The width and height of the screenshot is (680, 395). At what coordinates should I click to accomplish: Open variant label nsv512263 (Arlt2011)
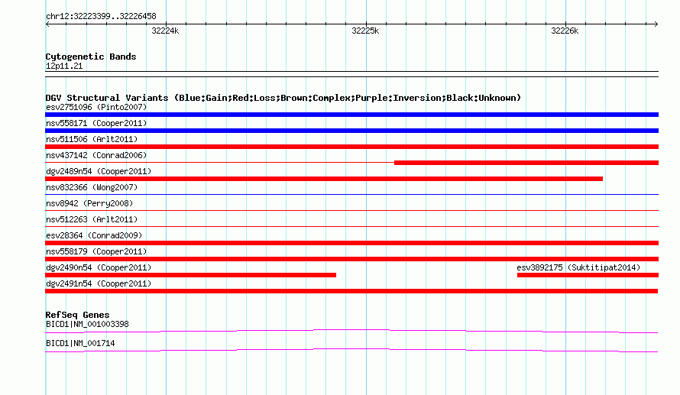(92, 219)
